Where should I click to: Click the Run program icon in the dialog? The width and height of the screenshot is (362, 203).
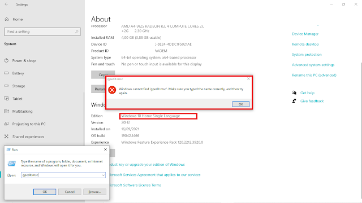(x=11, y=164)
